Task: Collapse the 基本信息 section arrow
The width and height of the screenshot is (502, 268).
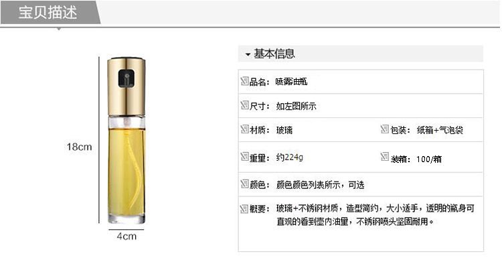Action: point(248,54)
